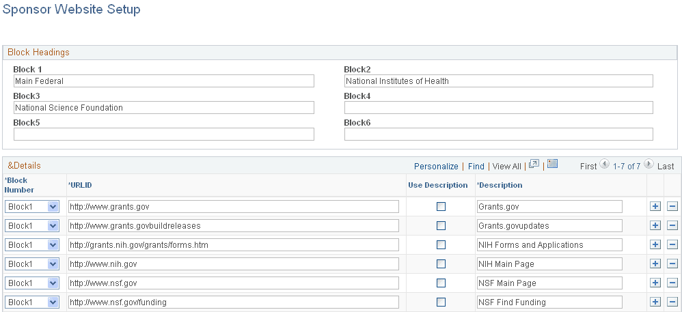Sort by the Description column header
The width and height of the screenshot is (682, 312).
coord(500,185)
